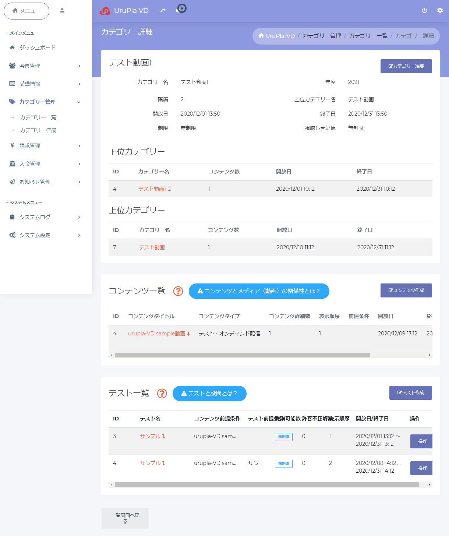The image size is (449, 536).
Task: Click コンテンツとメディア（動画）の関係性とは？ button
Action: click(259, 291)
